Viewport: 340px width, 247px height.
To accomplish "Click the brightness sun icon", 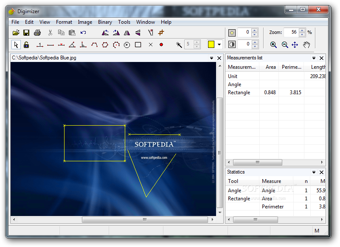I will [x=232, y=33].
